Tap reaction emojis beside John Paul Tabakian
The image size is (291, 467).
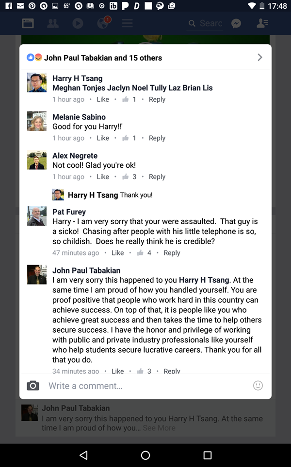(x=34, y=58)
